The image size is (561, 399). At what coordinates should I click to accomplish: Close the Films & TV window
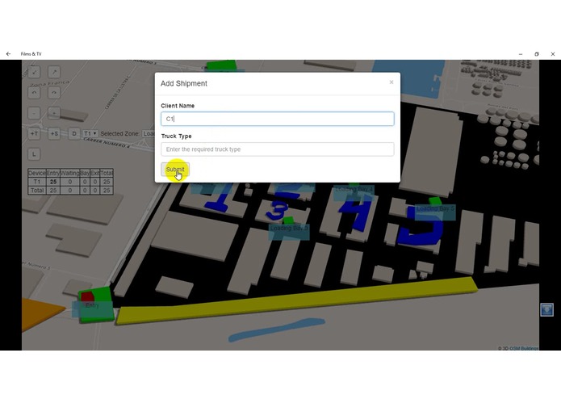[553, 54]
